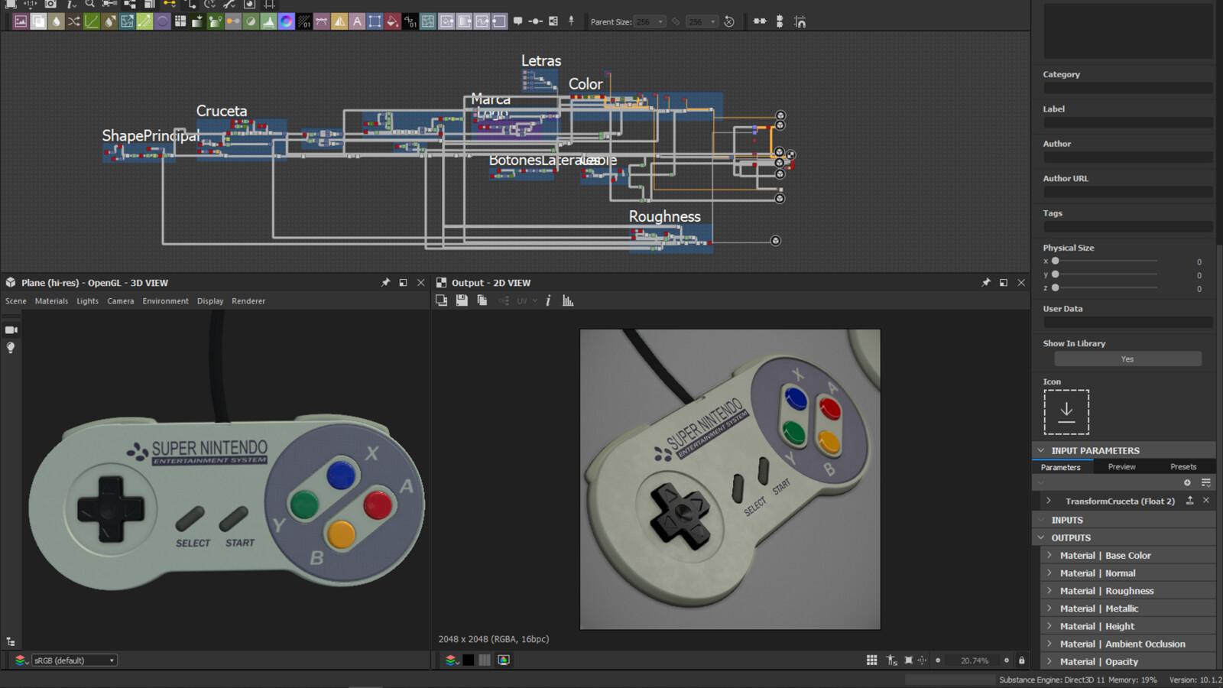
Task: Save the 2D view output as bitmap
Action: (462, 300)
